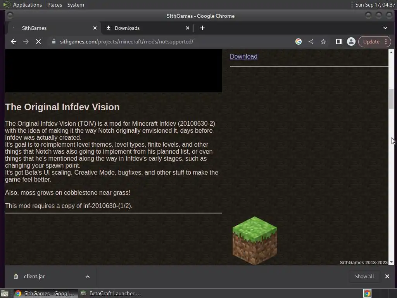Click the scrollbar up arrow

click(x=392, y=52)
